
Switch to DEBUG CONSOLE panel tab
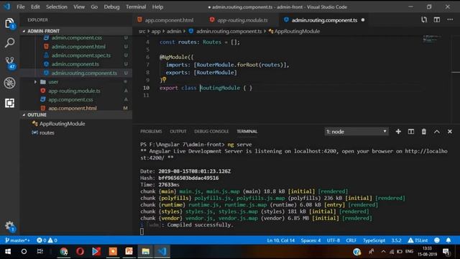tap(211, 131)
